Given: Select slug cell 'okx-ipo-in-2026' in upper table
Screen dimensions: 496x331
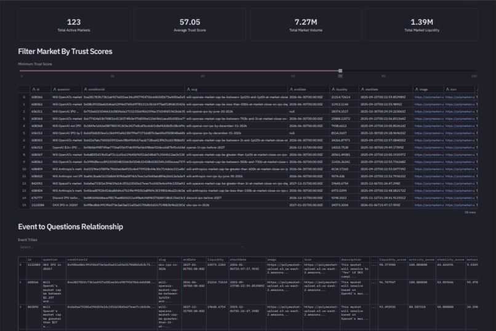Looking at the screenshot, I should (236, 205).
